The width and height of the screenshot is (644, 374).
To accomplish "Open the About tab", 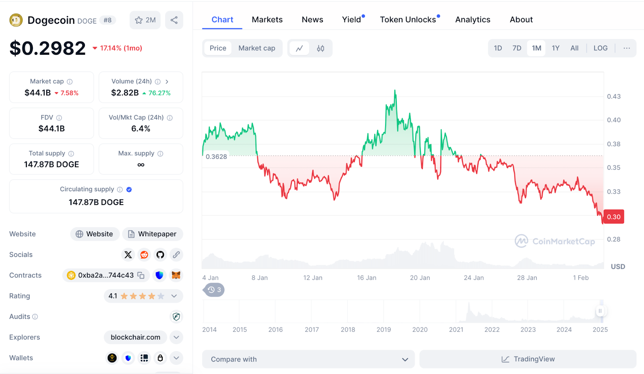I will click(x=521, y=19).
